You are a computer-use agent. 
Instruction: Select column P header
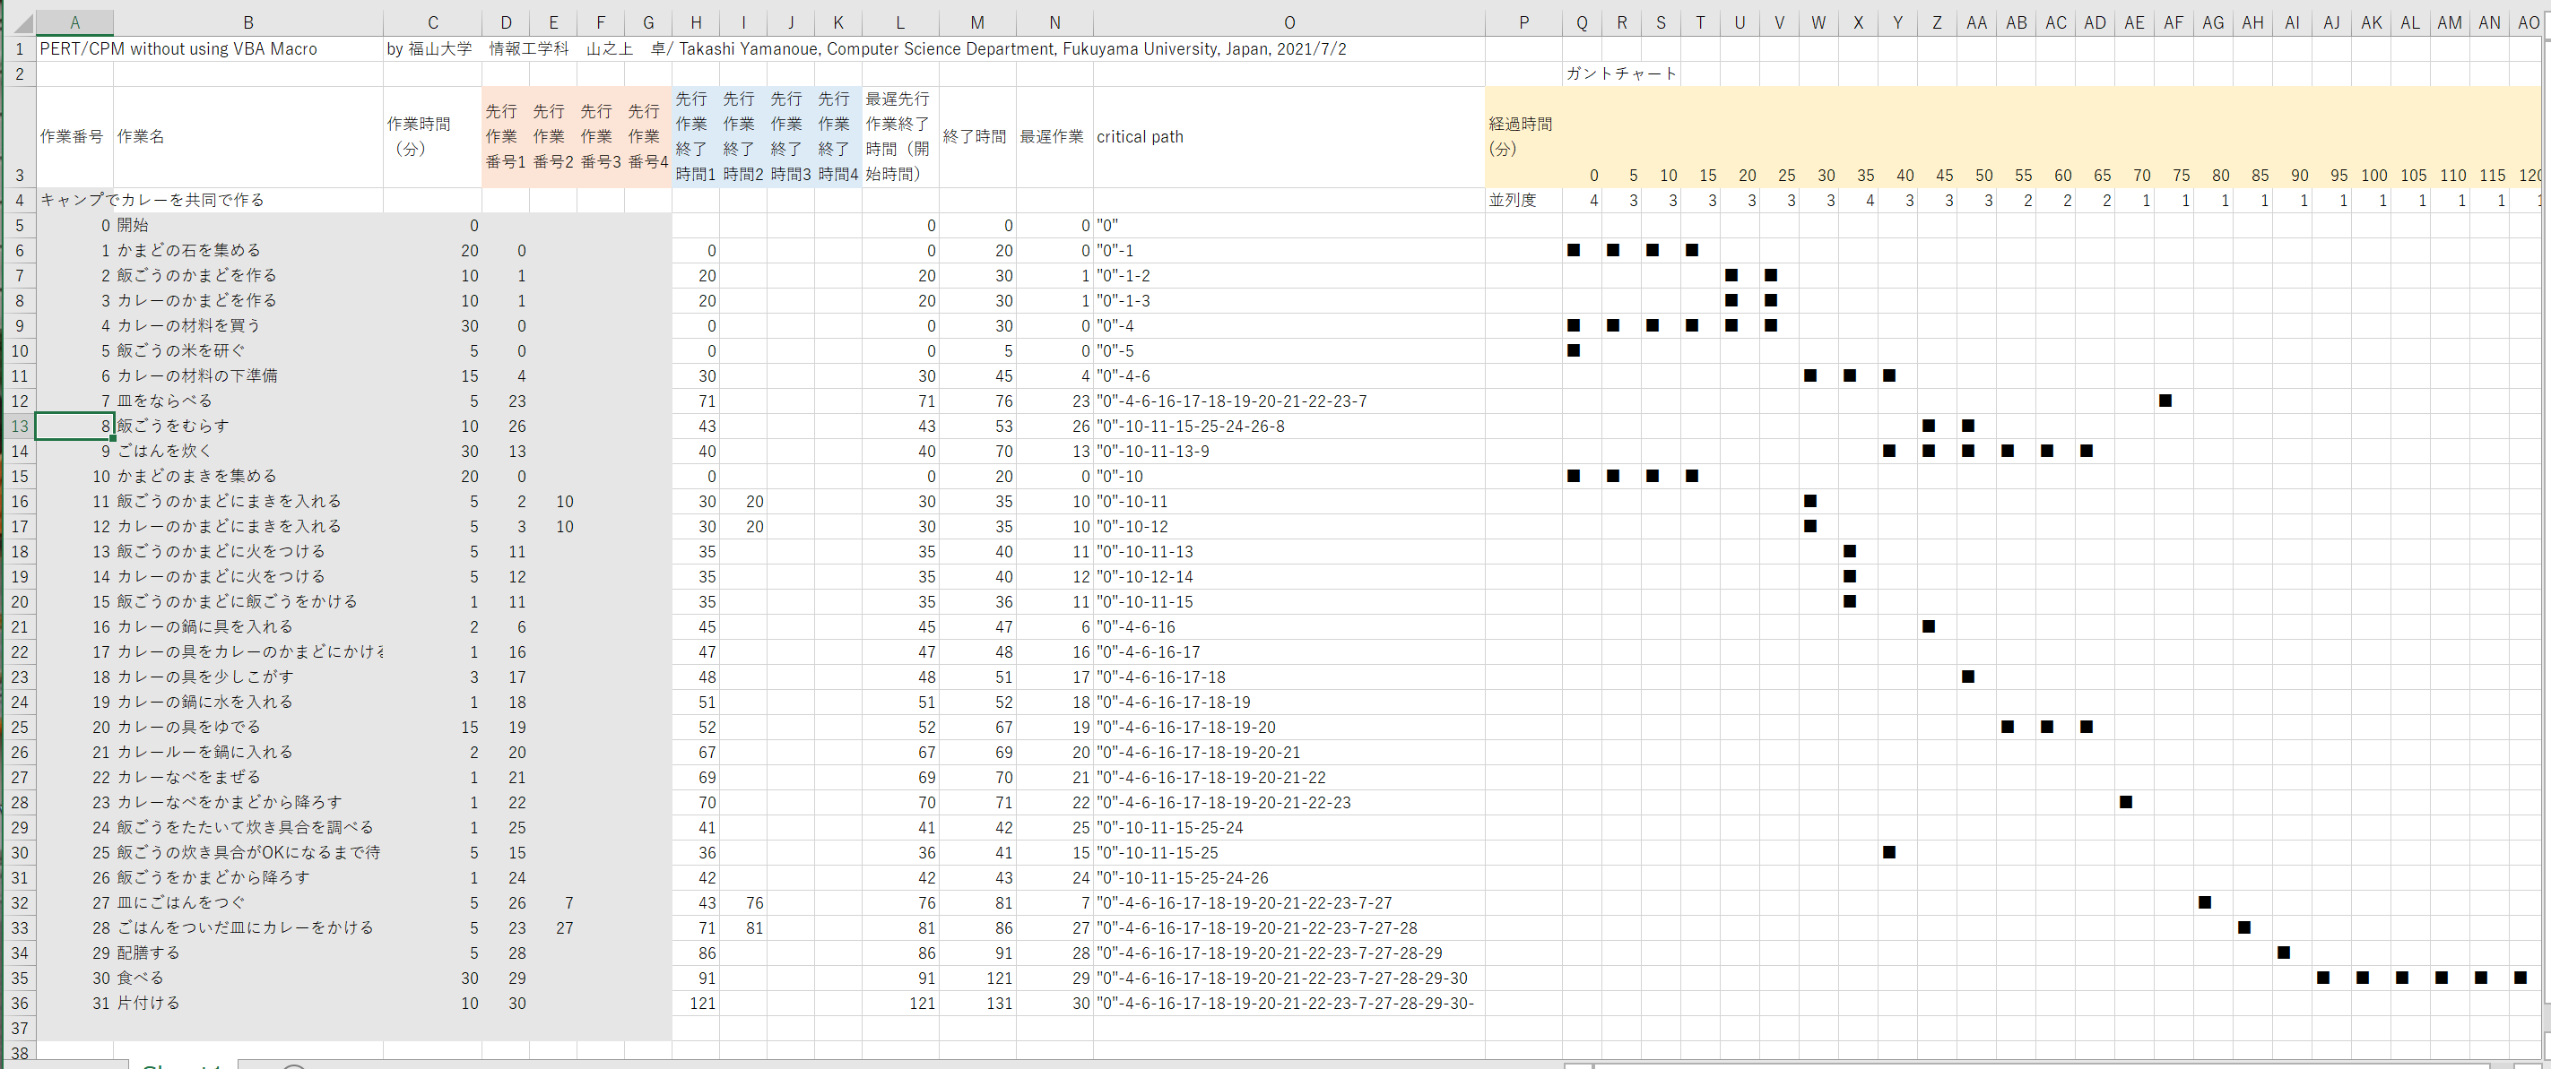(x=1523, y=22)
